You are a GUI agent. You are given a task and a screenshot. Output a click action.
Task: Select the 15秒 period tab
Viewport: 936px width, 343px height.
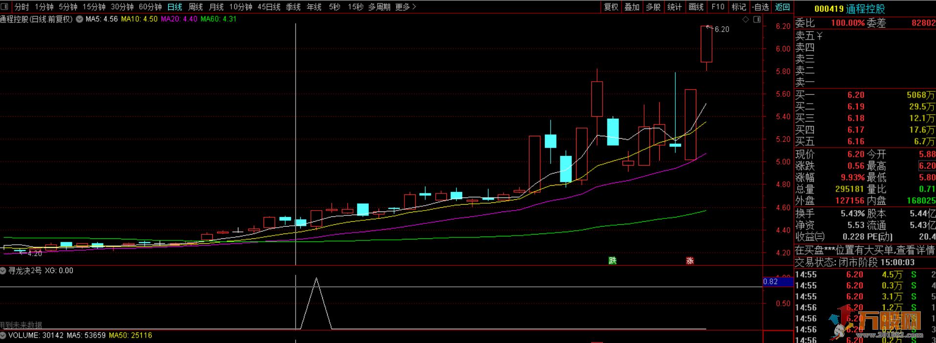tap(356, 7)
